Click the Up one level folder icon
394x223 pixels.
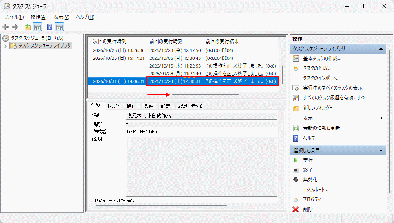[28, 27]
